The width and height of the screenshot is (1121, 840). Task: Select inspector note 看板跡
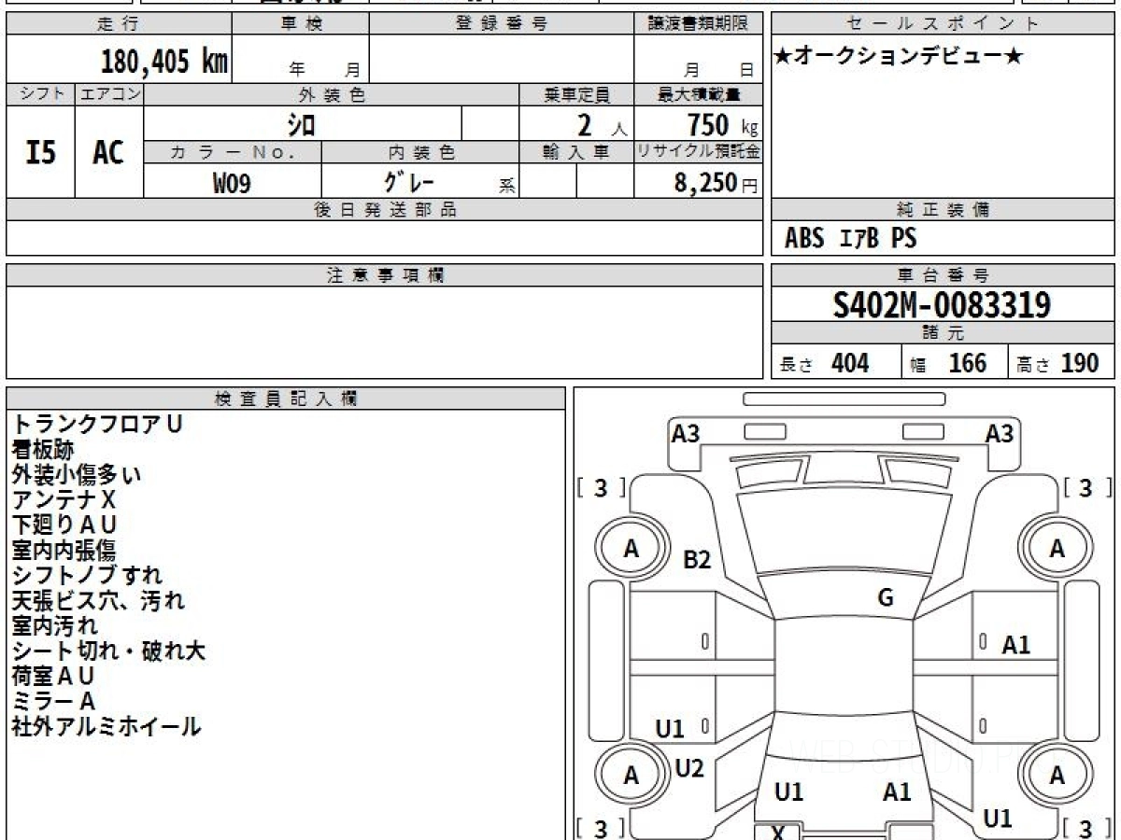pos(43,449)
